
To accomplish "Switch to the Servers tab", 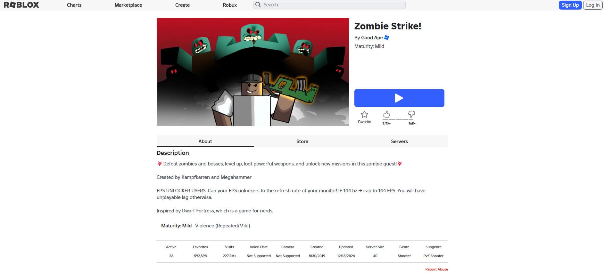I will [399, 141].
